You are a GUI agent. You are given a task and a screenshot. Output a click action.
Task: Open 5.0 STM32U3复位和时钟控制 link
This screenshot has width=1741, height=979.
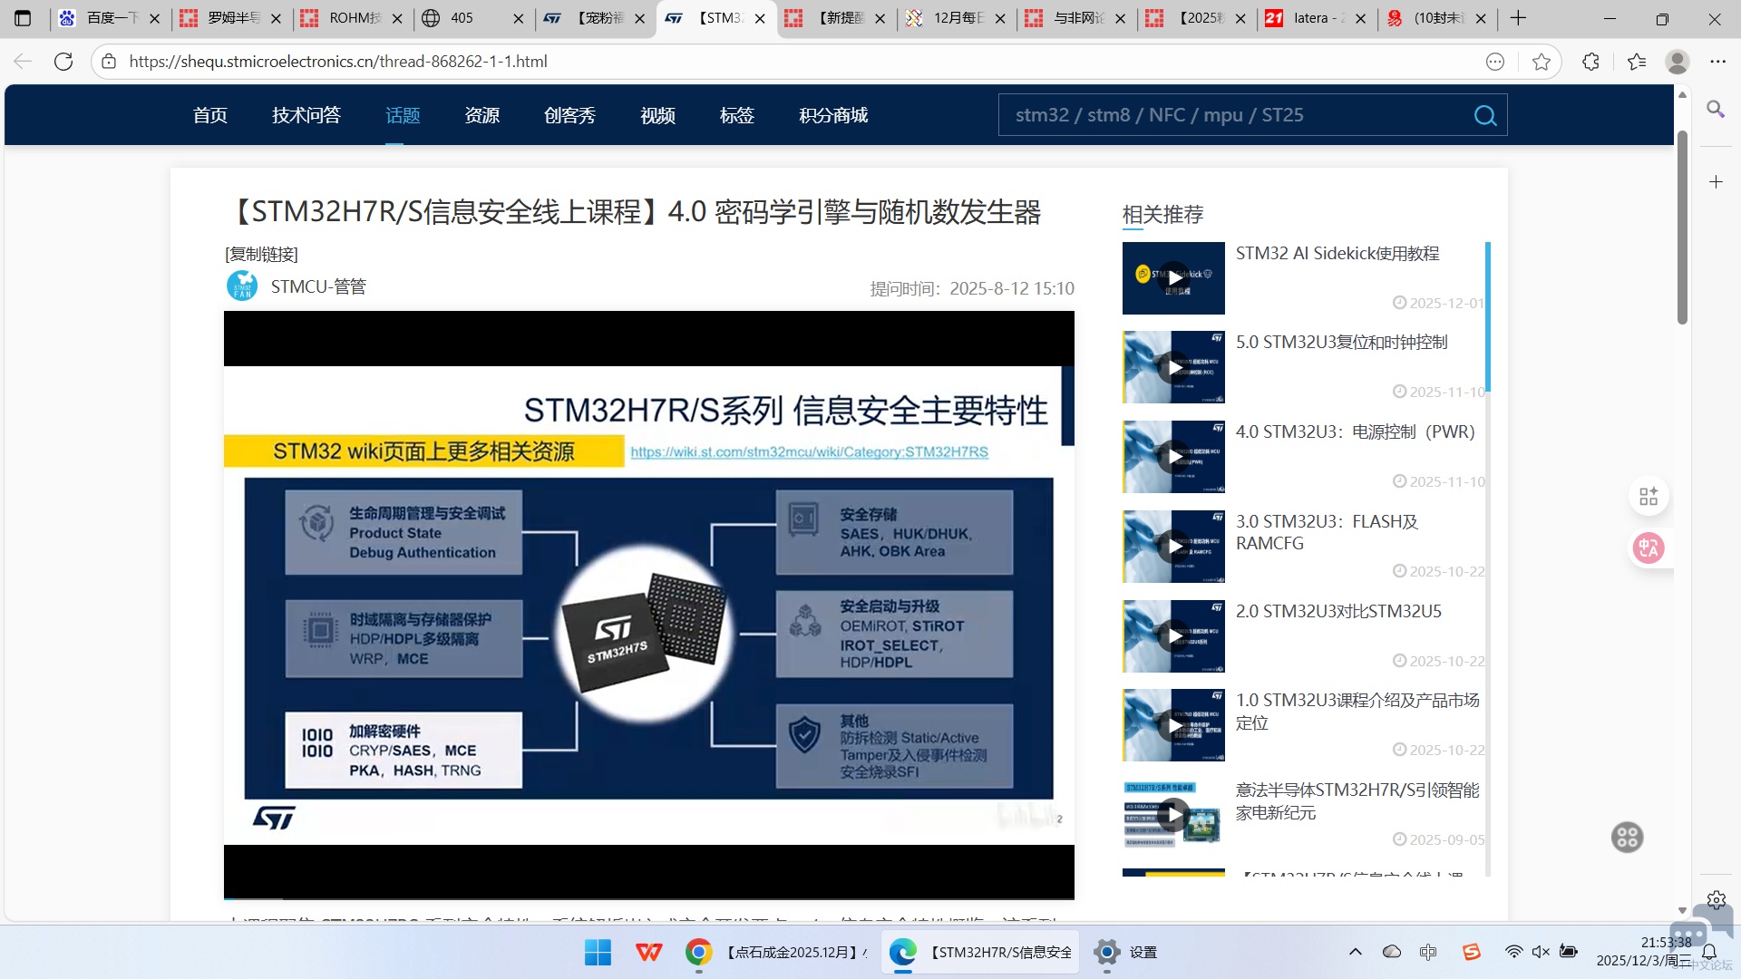tap(1341, 342)
